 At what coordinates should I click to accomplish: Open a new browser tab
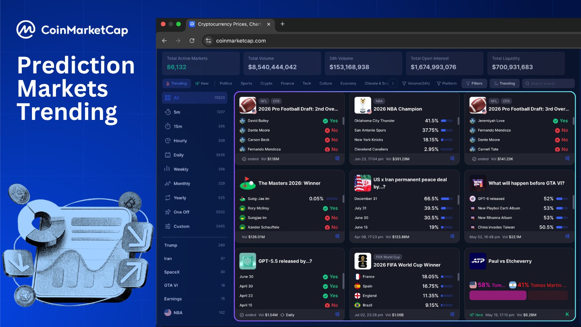(283, 24)
